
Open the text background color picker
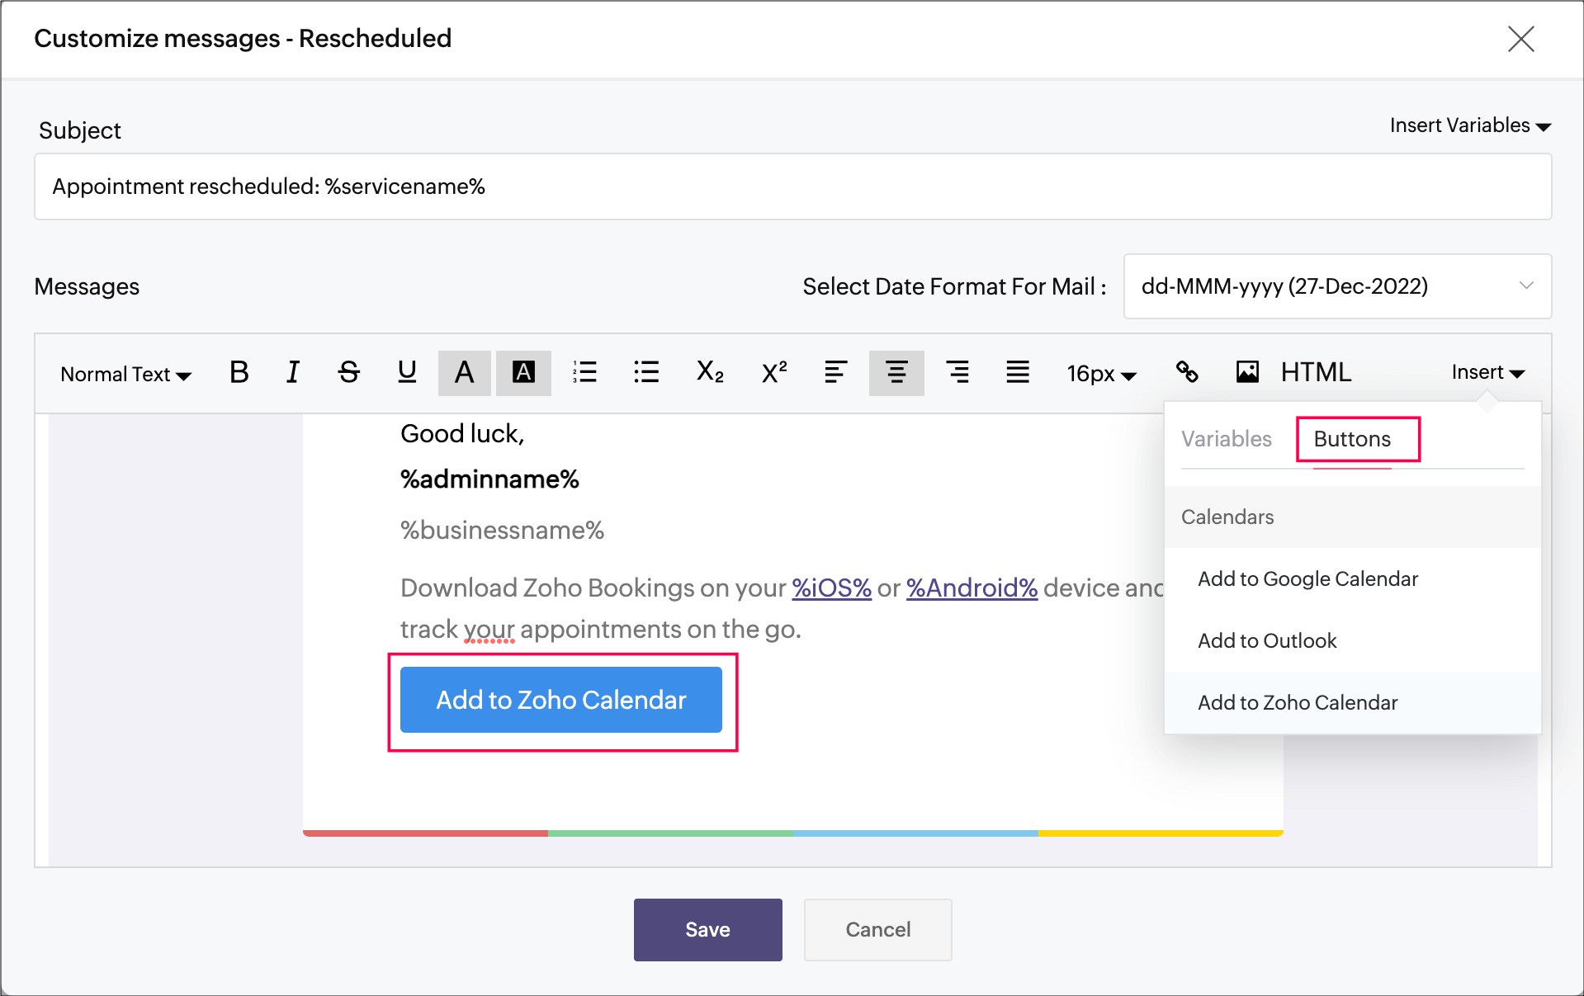coord(523,373)
